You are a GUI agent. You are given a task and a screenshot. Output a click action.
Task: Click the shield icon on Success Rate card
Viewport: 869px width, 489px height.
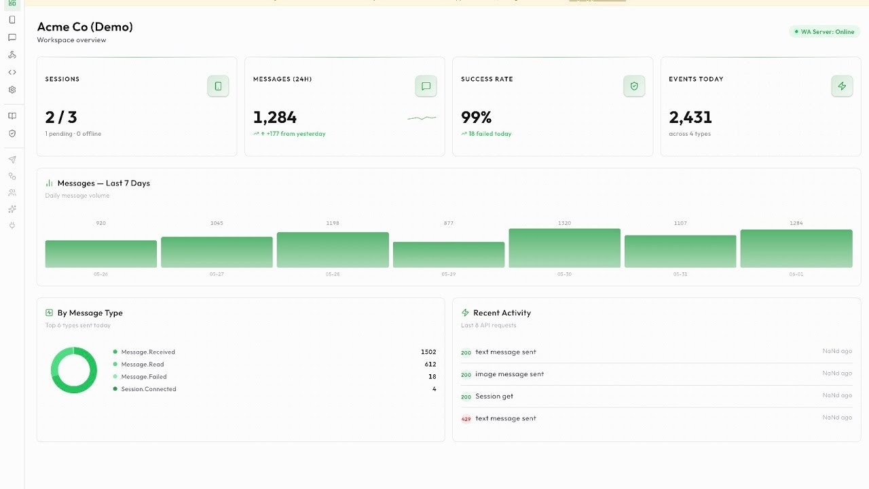tap(634, 86)
